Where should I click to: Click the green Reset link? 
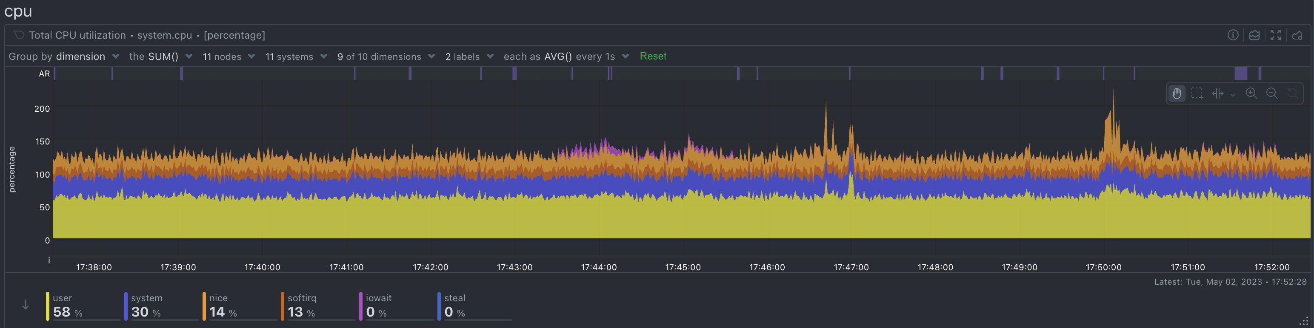653,56
